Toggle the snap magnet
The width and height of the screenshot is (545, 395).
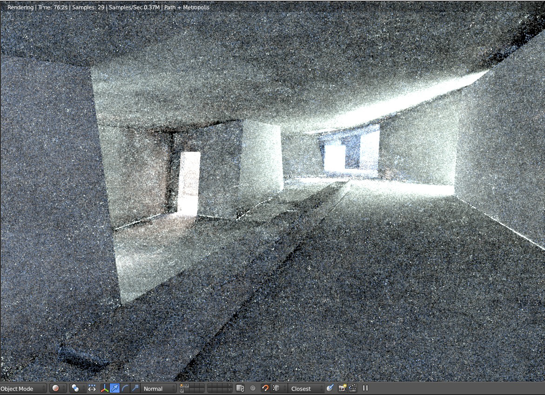coord(265,388)
